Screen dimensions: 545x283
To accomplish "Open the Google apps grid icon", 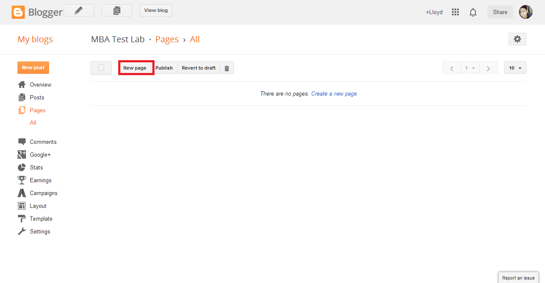I will tap(455, 12).
